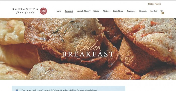Open the shopping cart icon

[x=161, y=11]
